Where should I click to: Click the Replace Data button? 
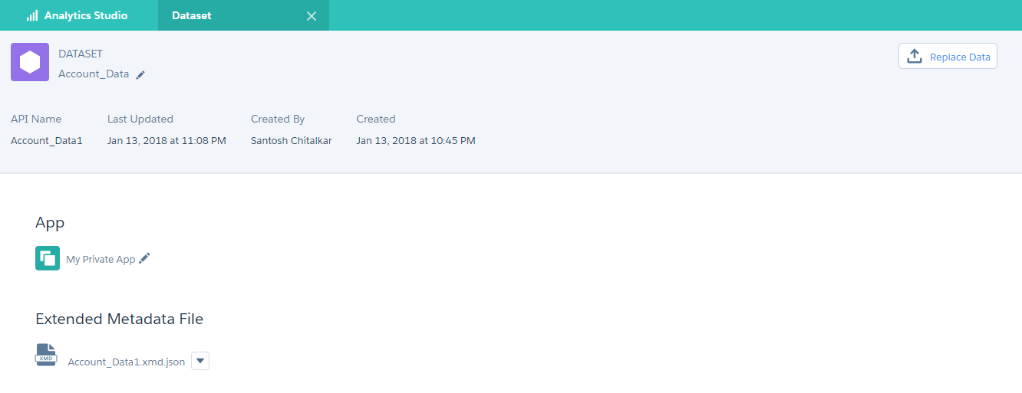pyautogui.click(x=948, y=56)
